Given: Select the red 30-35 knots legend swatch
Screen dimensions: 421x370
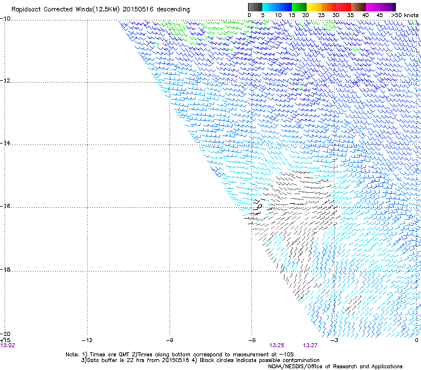Looking at the screenshot, I should tap(344, 7).
